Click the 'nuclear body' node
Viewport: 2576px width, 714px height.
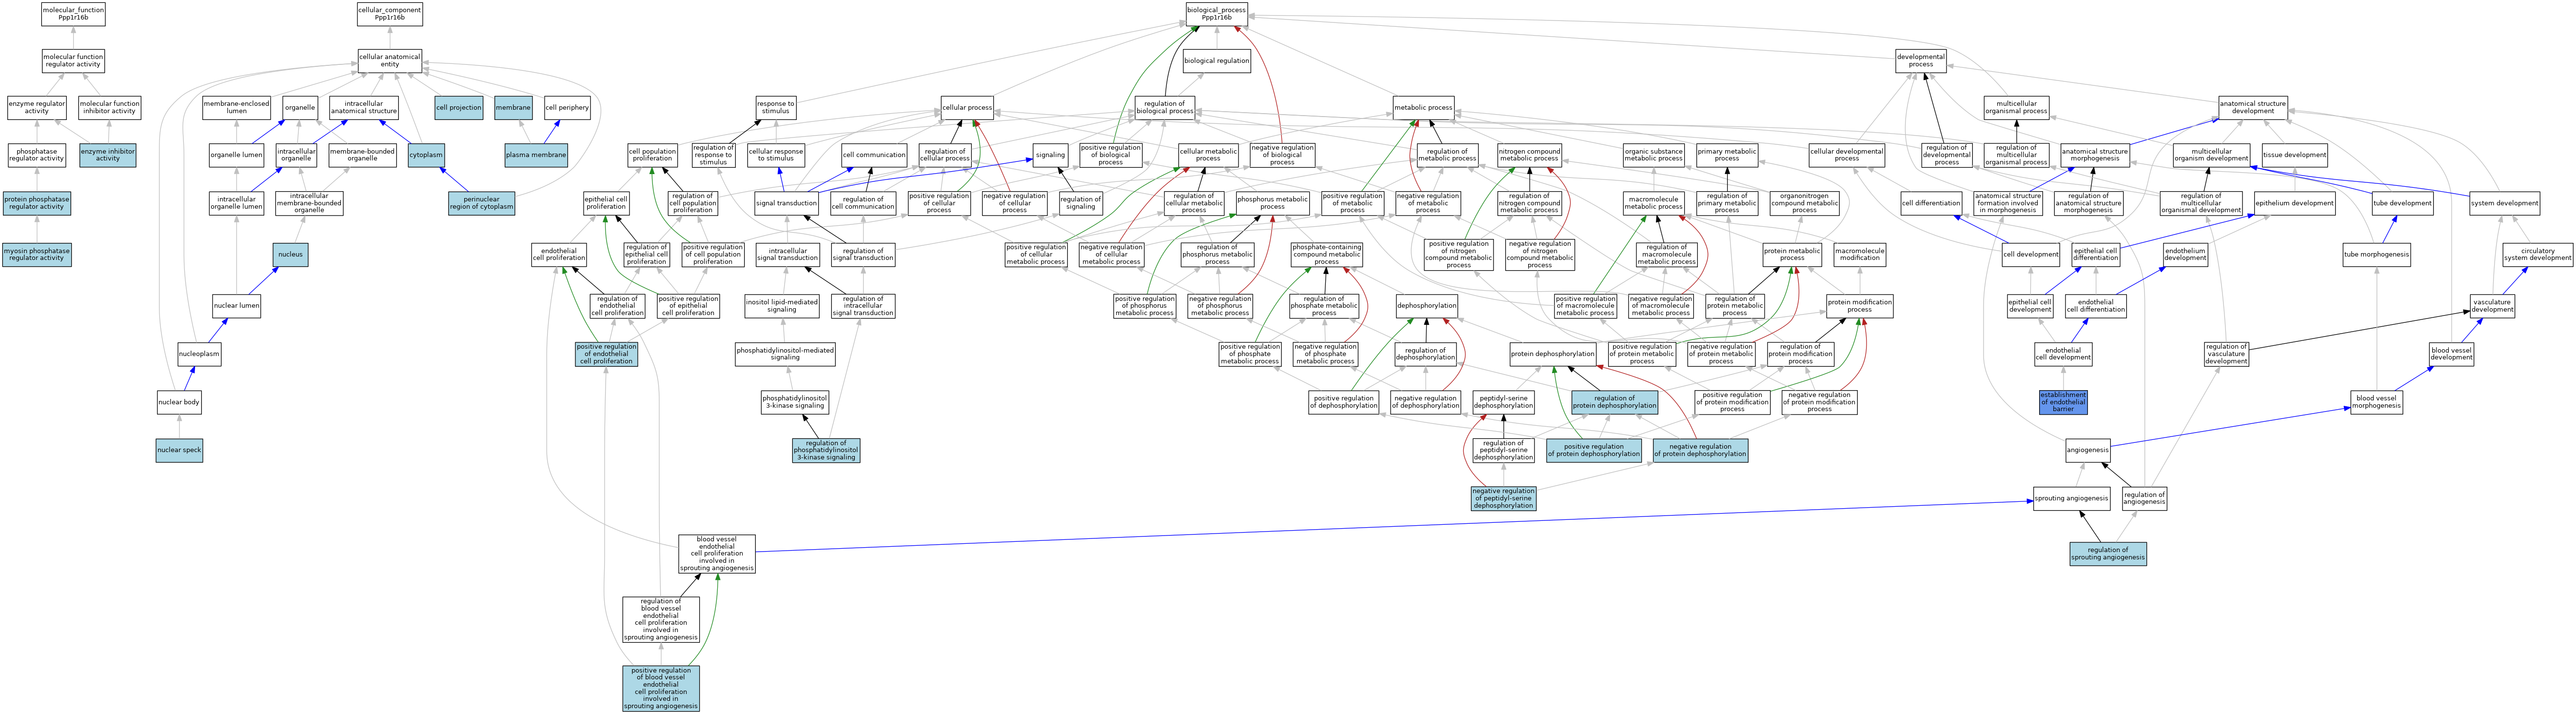179,402
